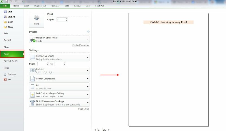Screen dimensions: 226x131
Task: Click the Pages from input field
Action: pyautogui.click(x=42, y=64)
